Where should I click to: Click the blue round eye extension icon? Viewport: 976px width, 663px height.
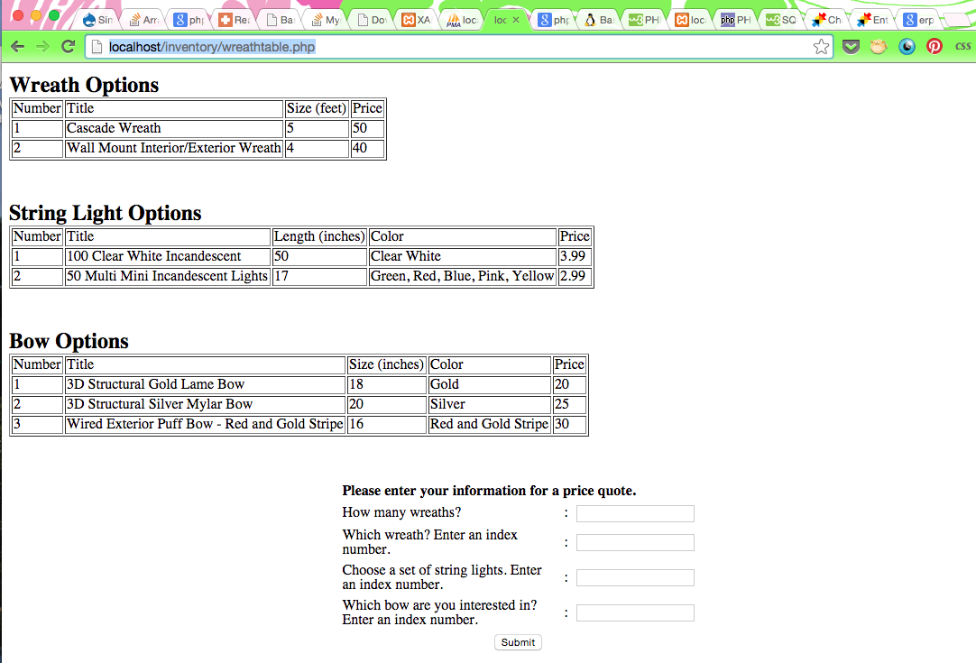907,47
